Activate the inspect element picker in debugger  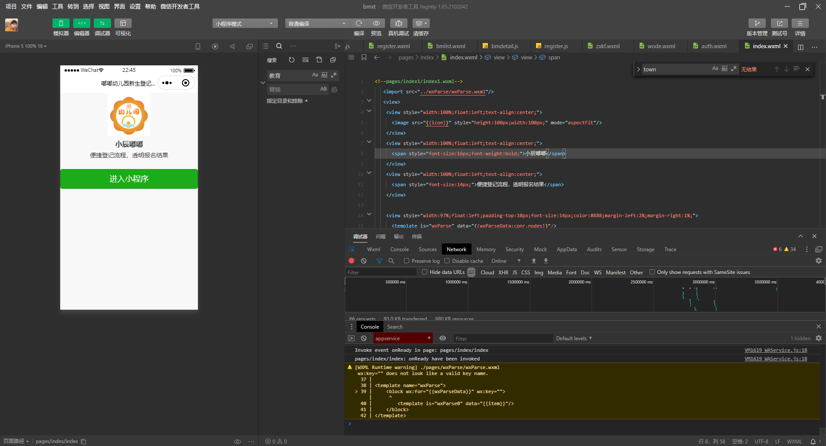[x=352, y=249]
